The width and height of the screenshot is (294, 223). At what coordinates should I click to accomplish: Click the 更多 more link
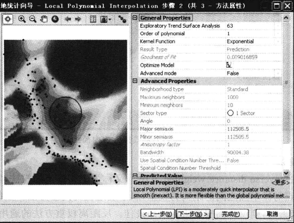(280, 182)
